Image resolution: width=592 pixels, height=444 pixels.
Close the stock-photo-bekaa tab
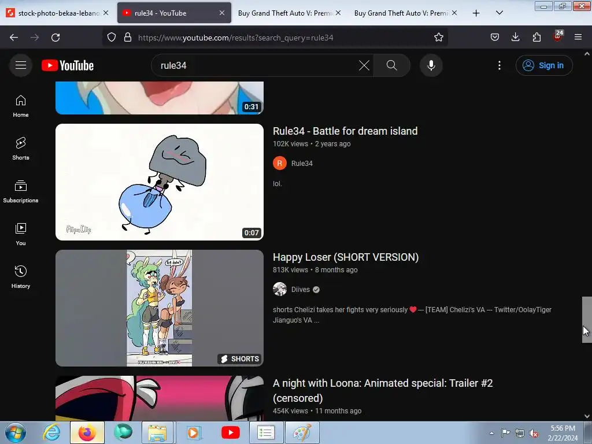click(x=106, y=13)
